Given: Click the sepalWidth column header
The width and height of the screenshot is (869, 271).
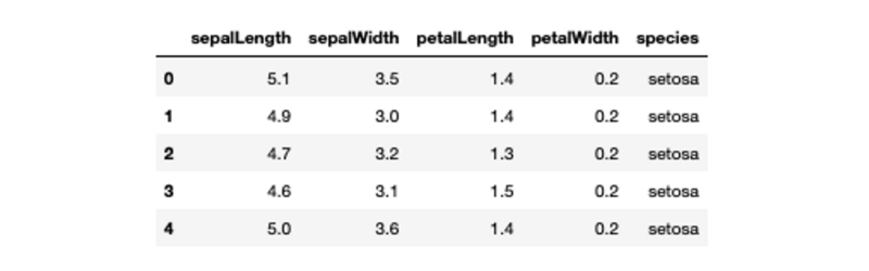Looking at the screenshot, I should coord(354,38).
